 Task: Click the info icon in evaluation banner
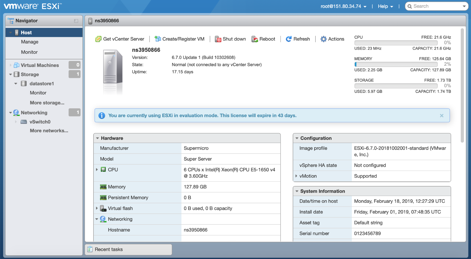[102, 115]
